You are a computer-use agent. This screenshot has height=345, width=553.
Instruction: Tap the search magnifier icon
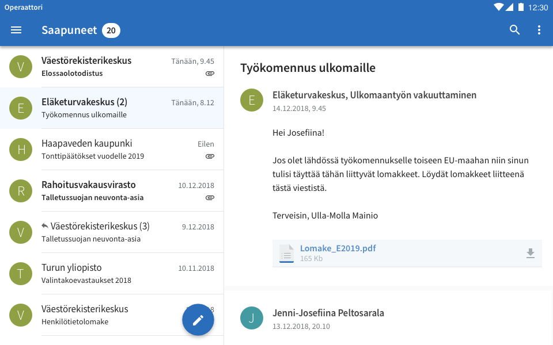pyautogui.click(x=515, y=30)
